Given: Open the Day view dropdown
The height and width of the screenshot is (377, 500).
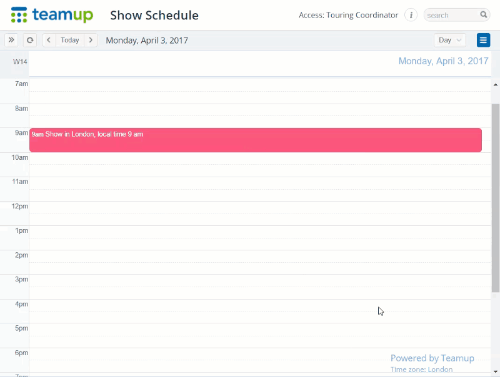Looking at the screenshot, I should tap(449, 40).
